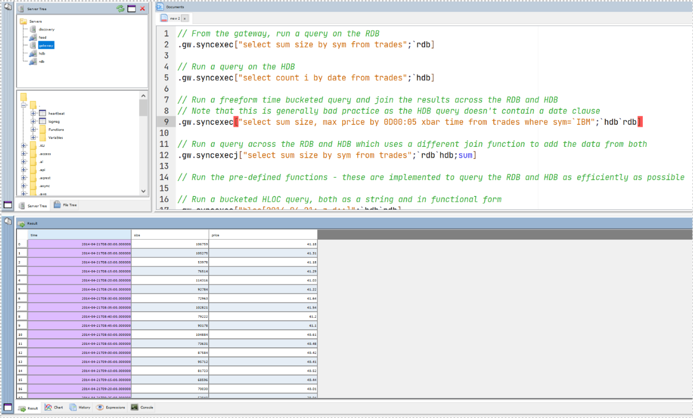
Task: Select the gateway server in tree
Action: (x=46, y=46)
